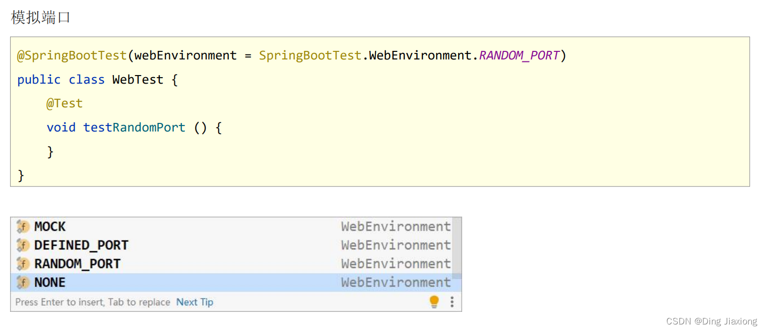Select the highlighted NONE suggestion
This screenshot has width=765, height=331.
pyautogui.click(x=50, y=283)
